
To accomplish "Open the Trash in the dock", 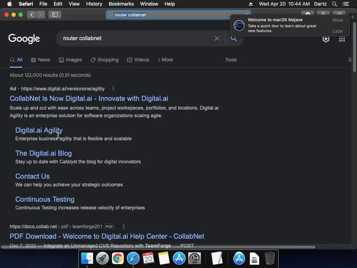I will (269, 259).
